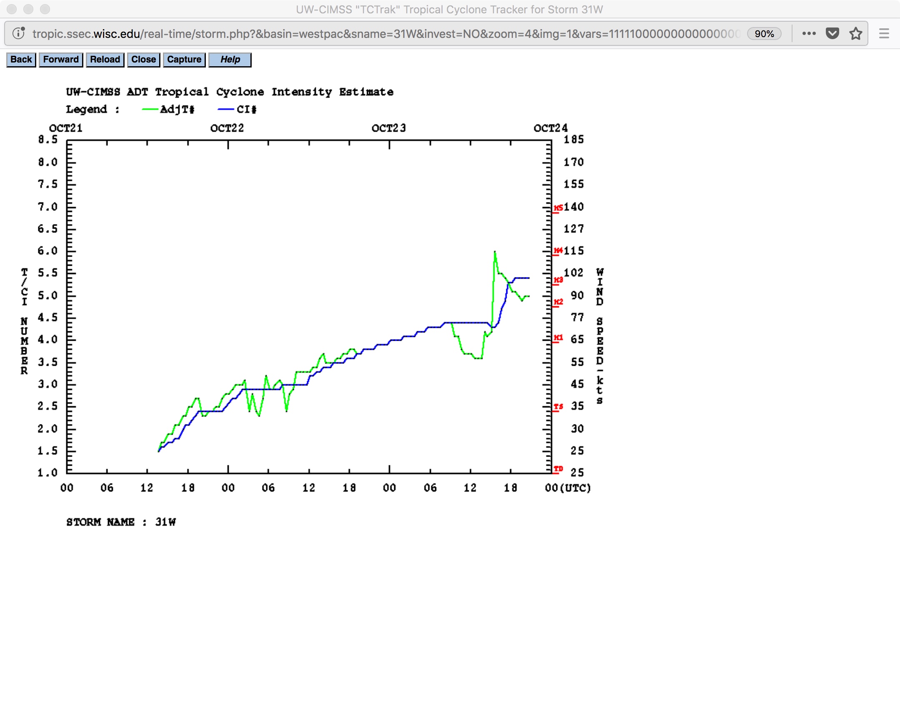Click the Pocket save icon
Image resolution: width=900 pixels, height=724 pixels.
[832, 33]
